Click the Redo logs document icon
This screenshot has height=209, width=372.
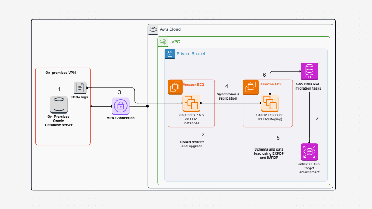[x=80, y=88]
